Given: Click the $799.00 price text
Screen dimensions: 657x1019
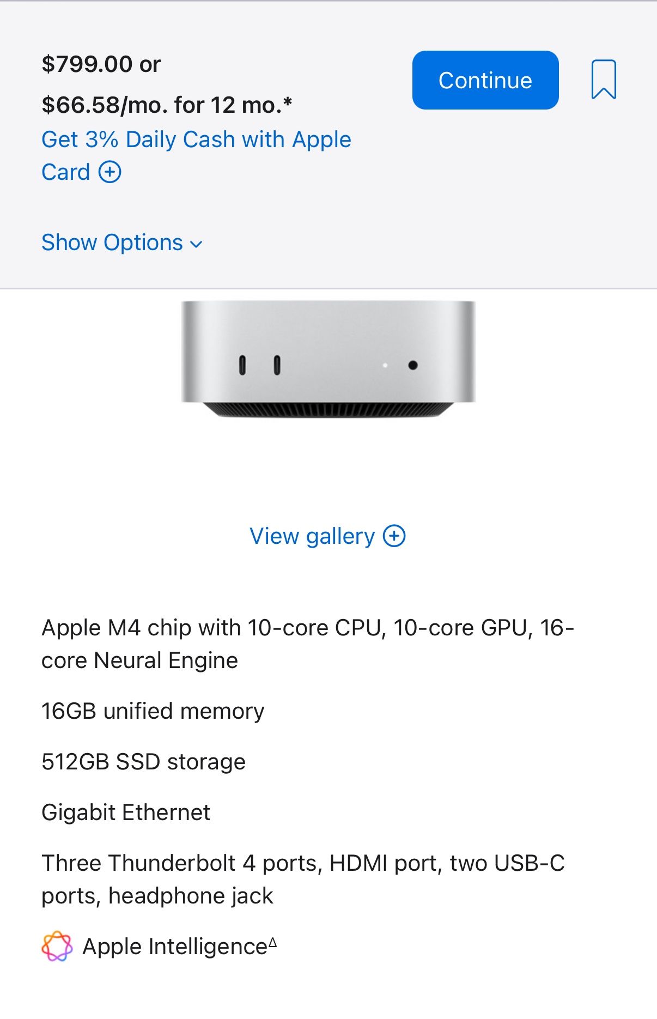Looking at the screenshot, I should [87, 64].
